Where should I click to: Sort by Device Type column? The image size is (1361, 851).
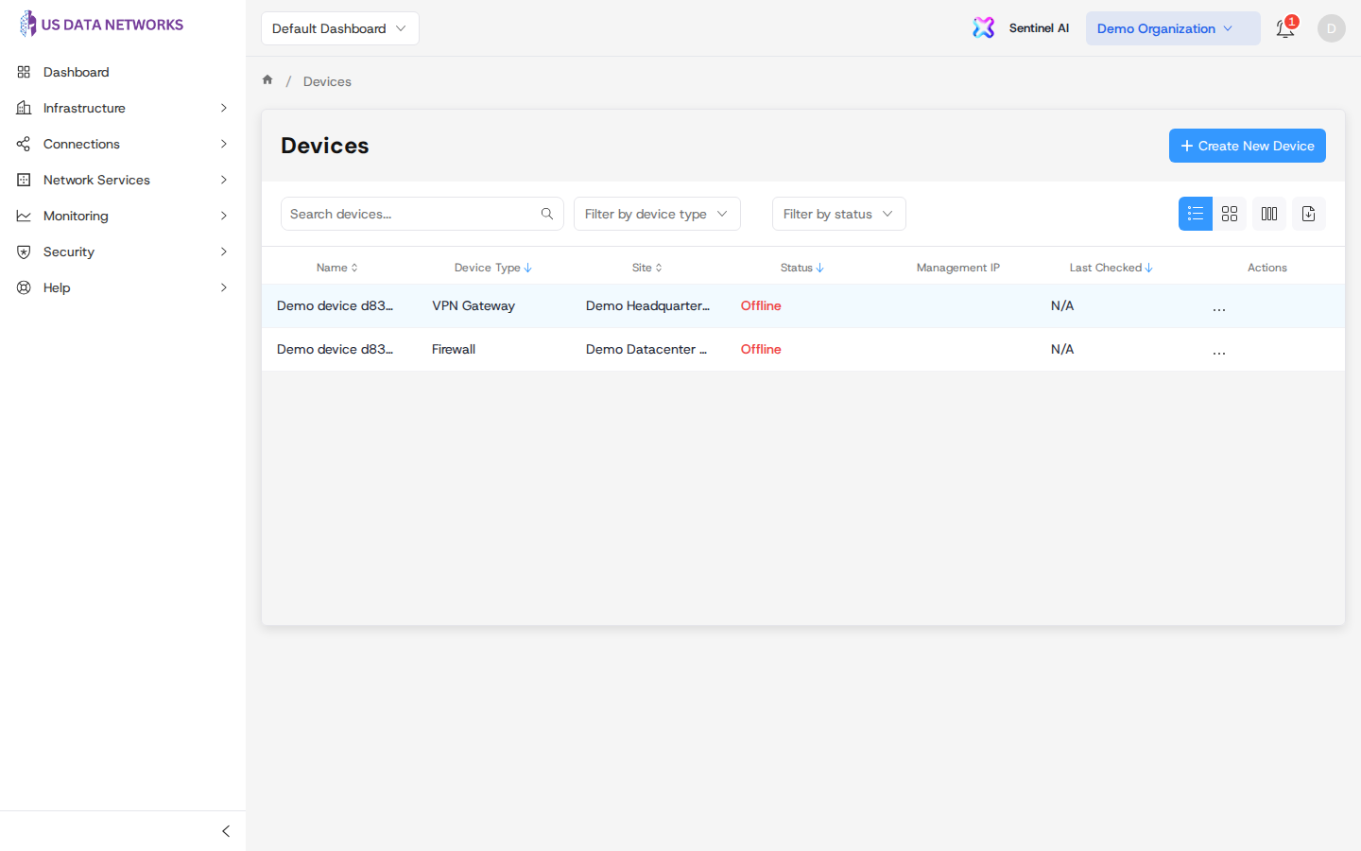[527, 268]
